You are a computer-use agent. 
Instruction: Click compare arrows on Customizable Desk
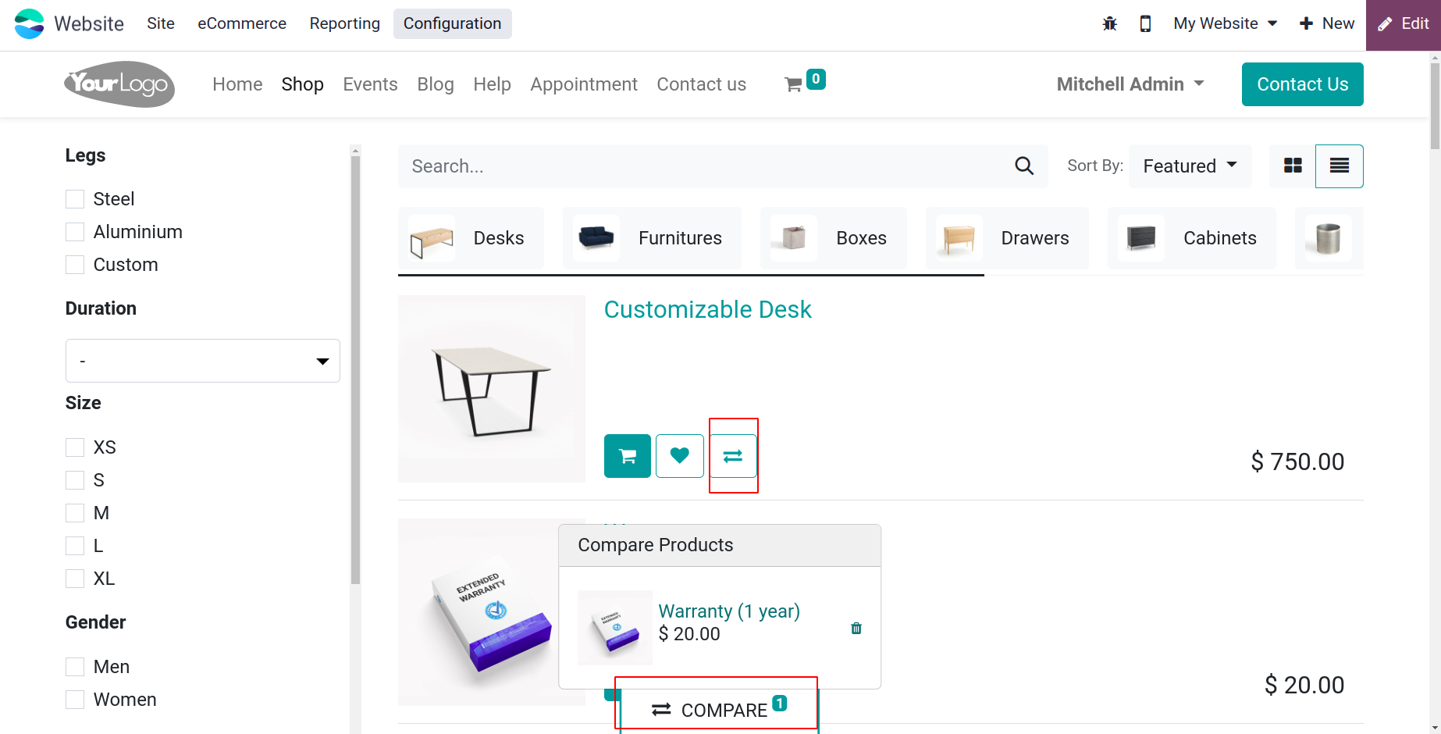click(733, 456)
